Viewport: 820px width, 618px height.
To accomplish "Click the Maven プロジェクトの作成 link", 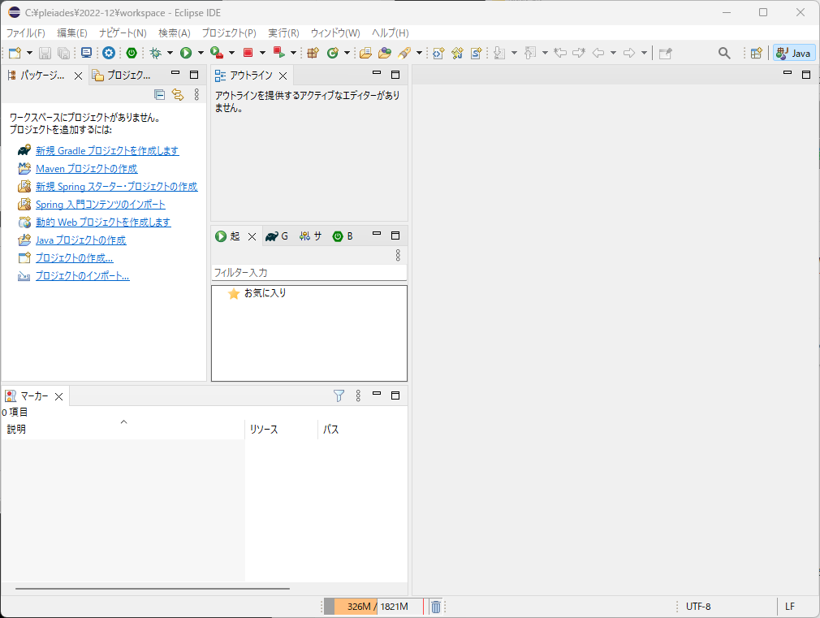I will click(86, 168).
